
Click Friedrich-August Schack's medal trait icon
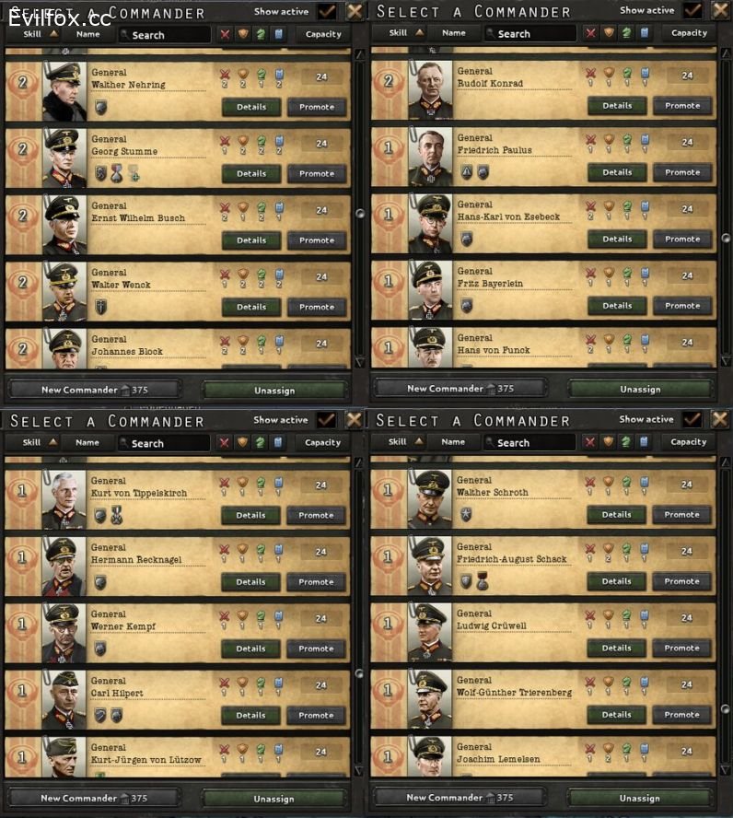click(x=483, y=581)
